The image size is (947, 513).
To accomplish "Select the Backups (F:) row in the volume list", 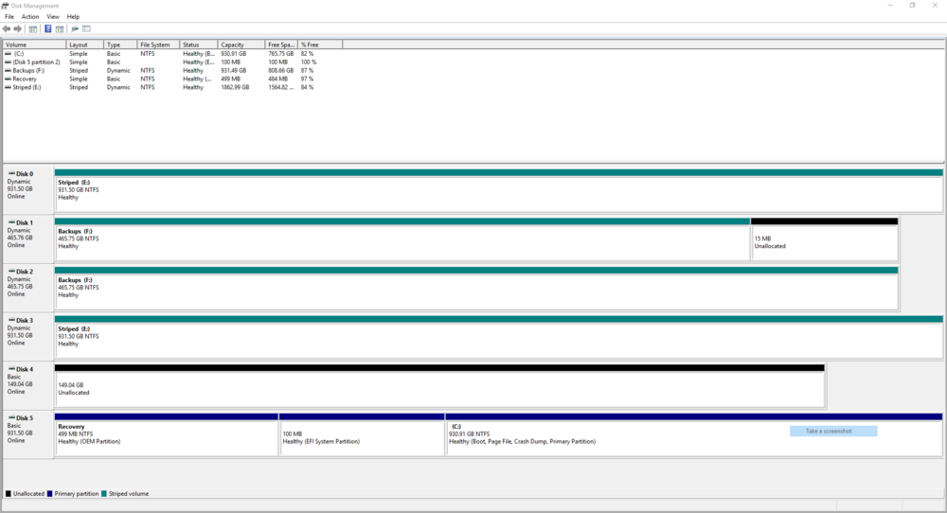I will 27,70.
